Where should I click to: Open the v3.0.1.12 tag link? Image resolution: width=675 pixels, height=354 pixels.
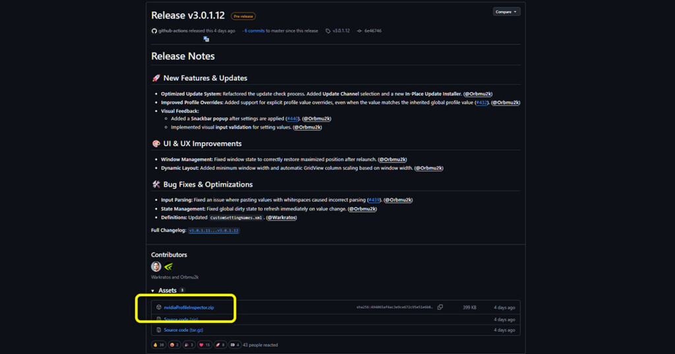point(341,31)
